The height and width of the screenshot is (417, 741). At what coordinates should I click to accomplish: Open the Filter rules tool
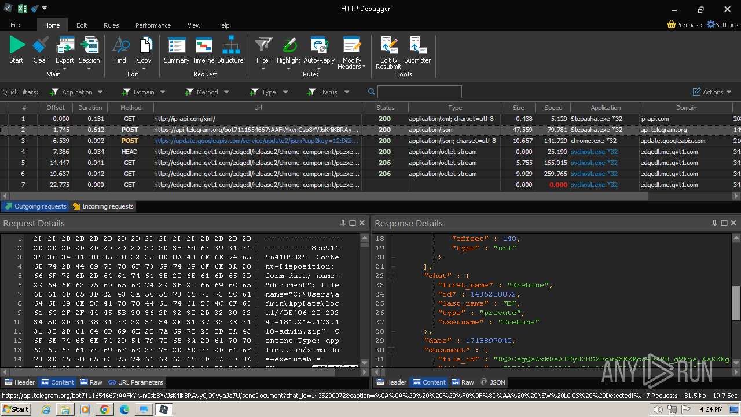tap(263, 53)
